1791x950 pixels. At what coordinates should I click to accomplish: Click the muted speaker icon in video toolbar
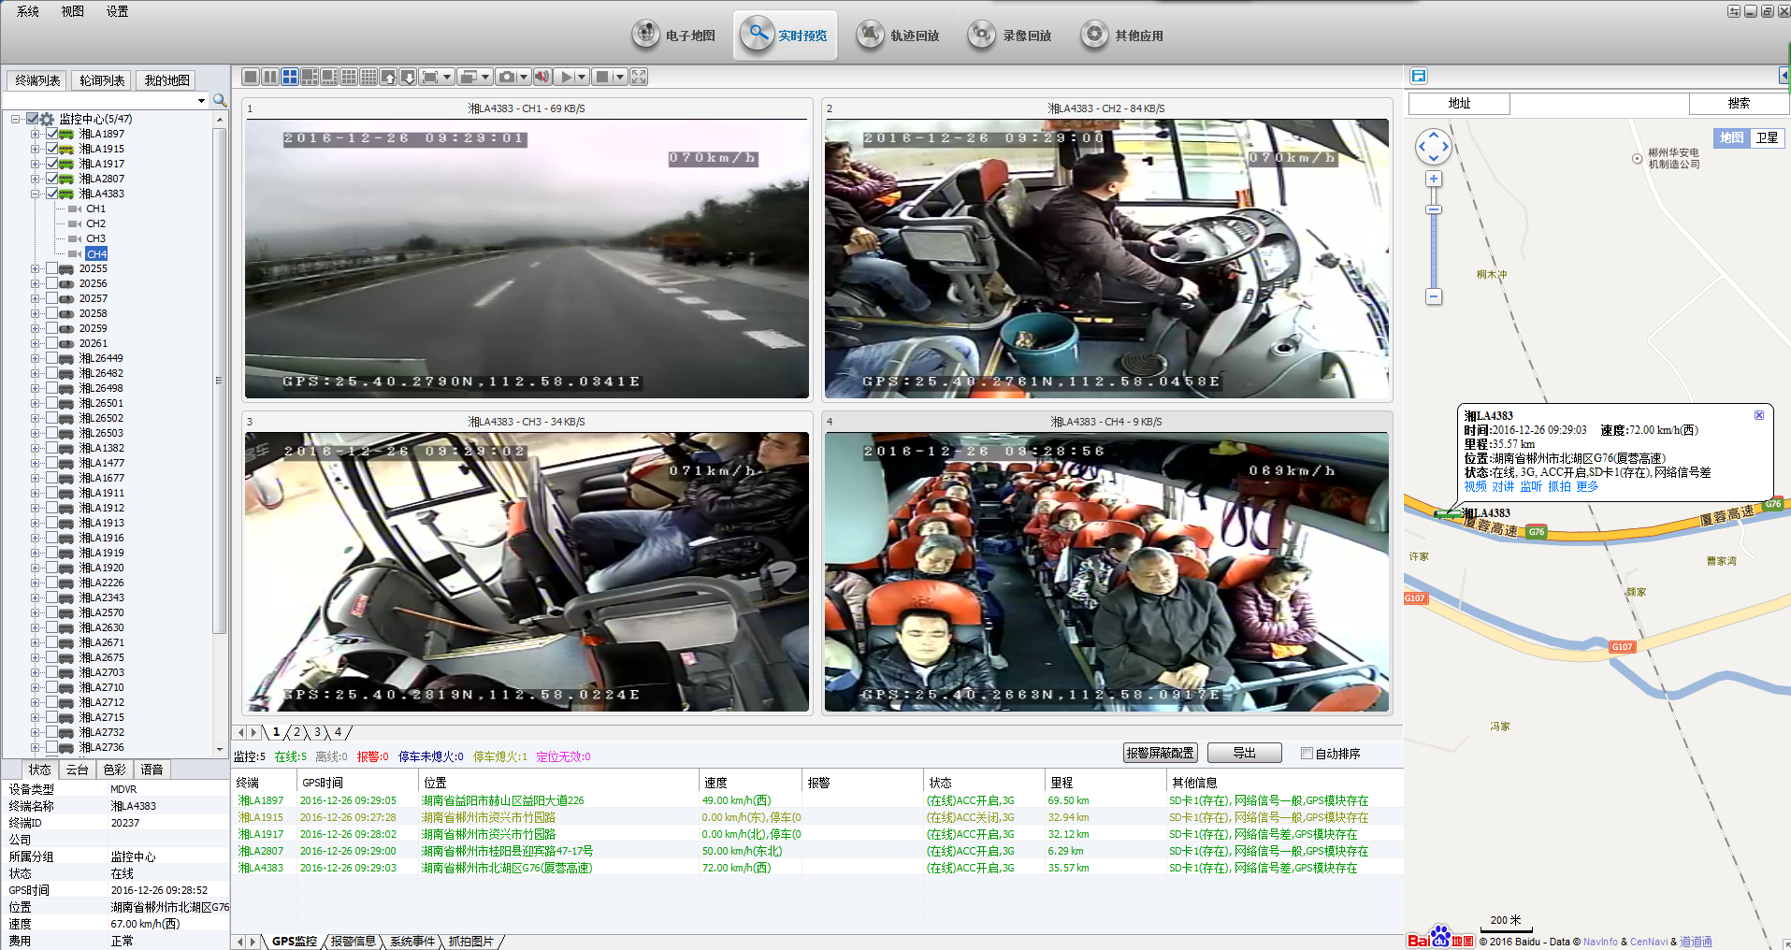(542, 77)
